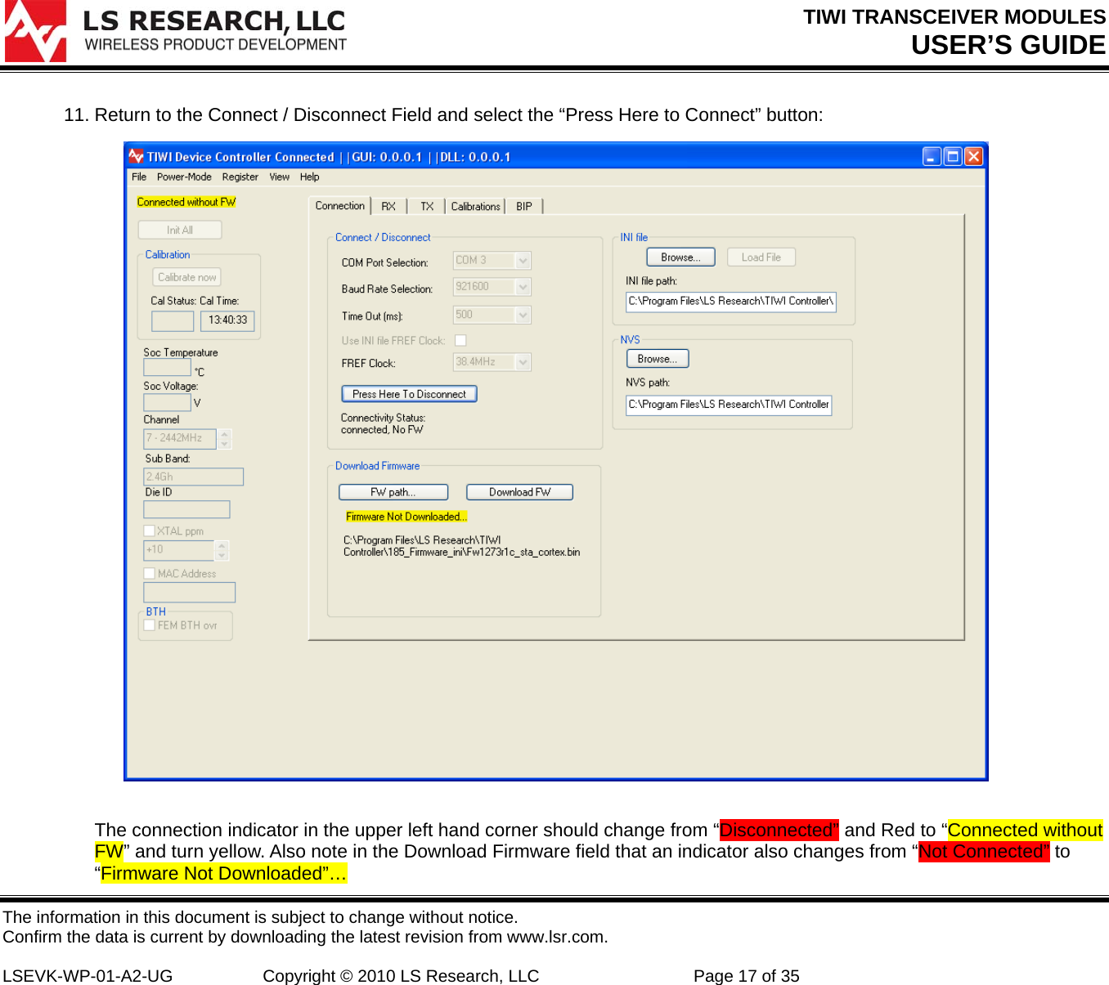The height and width of the screenshot is (985, 1109).
Task: Click the Download FW button
Action: tap(519, 492)
